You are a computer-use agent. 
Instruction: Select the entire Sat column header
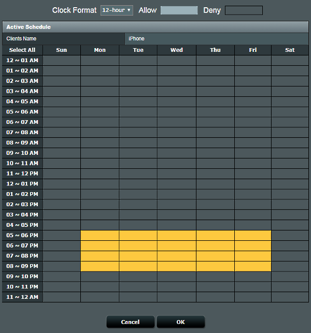tap(290, 50)
